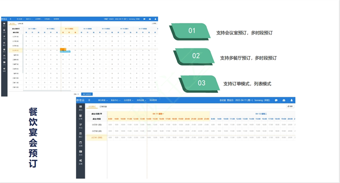
Task: Select the 小厅01 (50) room row label
Action: tap(97, 125)
